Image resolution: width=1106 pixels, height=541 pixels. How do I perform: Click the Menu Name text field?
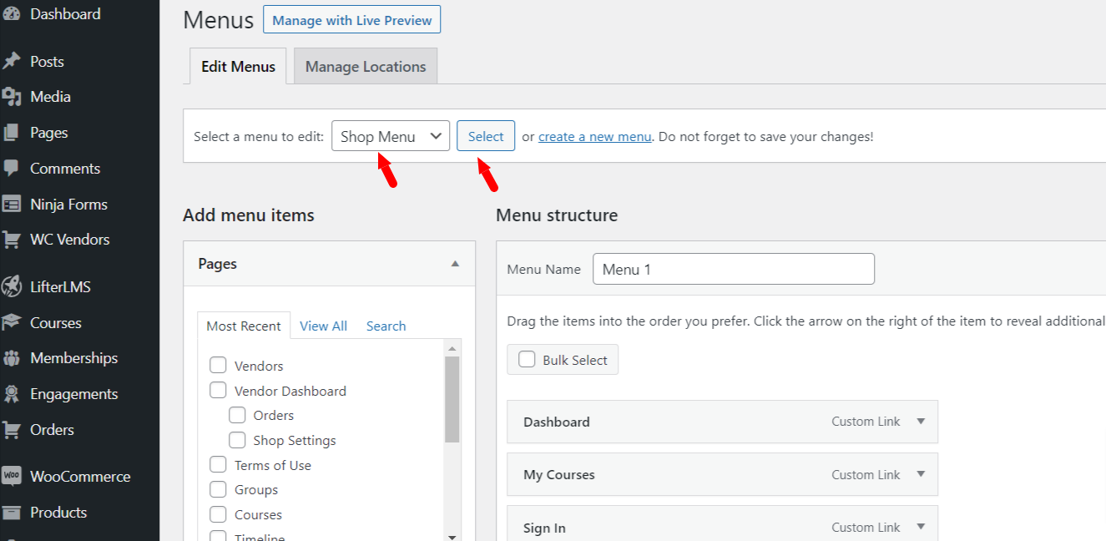[x=734, y=270]
